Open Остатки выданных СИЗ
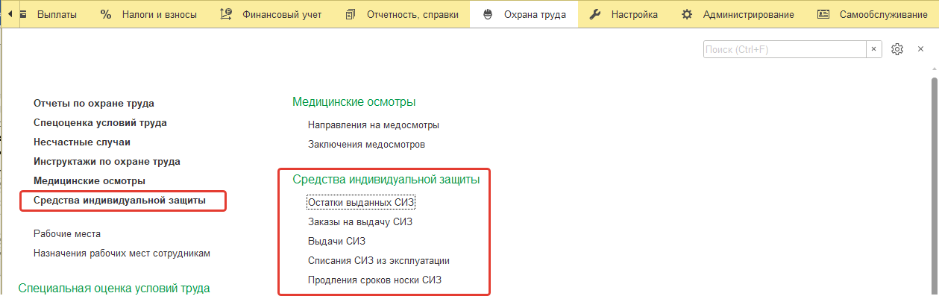The width and height of the screenshot is (939, 296). 361,202
